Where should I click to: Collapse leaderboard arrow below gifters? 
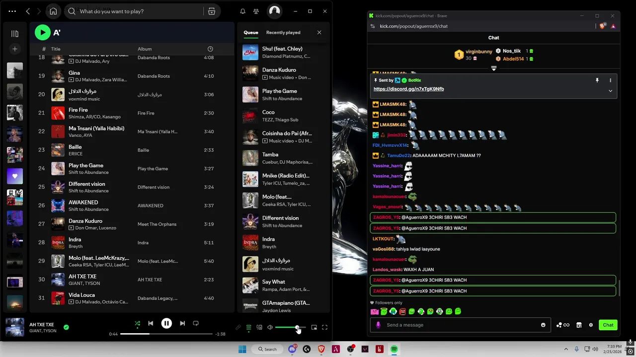(x=493, y=68)
